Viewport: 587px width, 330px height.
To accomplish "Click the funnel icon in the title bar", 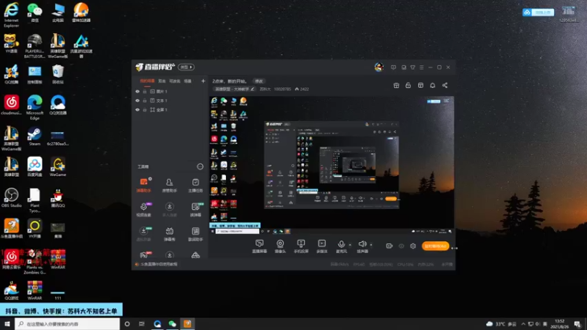I will click(412, 67).
